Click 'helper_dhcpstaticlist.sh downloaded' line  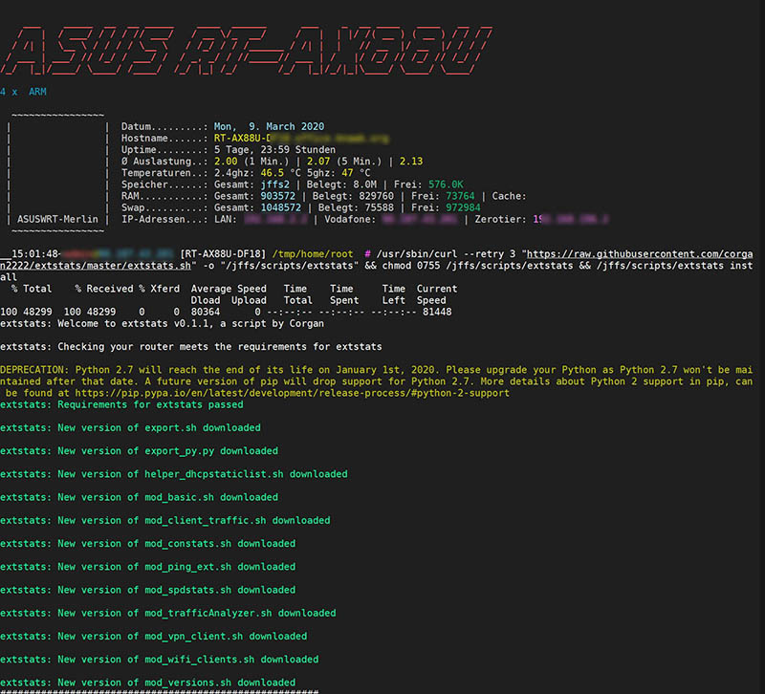pos(174,474)
